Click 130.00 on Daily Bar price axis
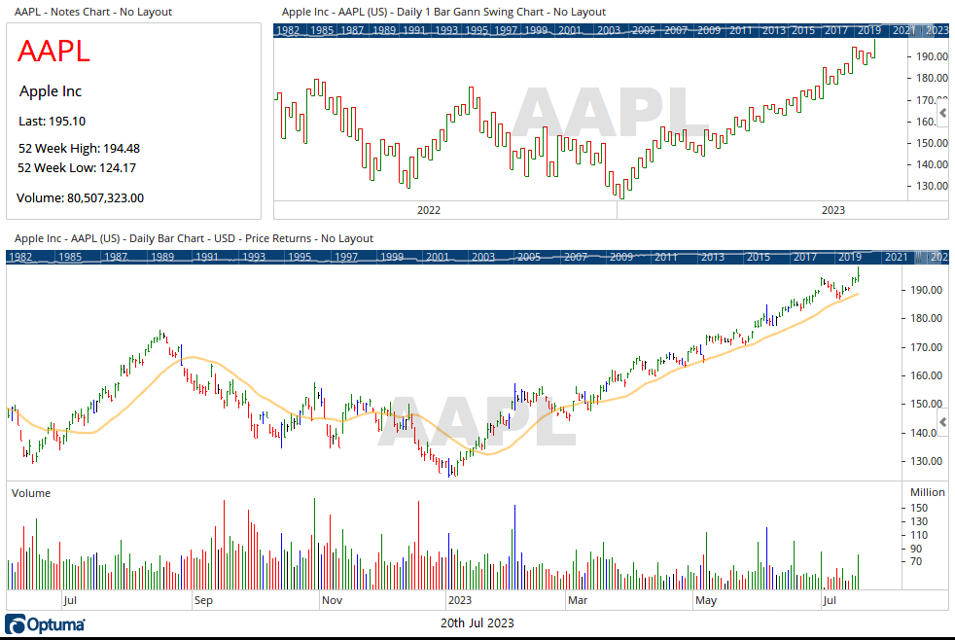955x640 pixels. 927,461
